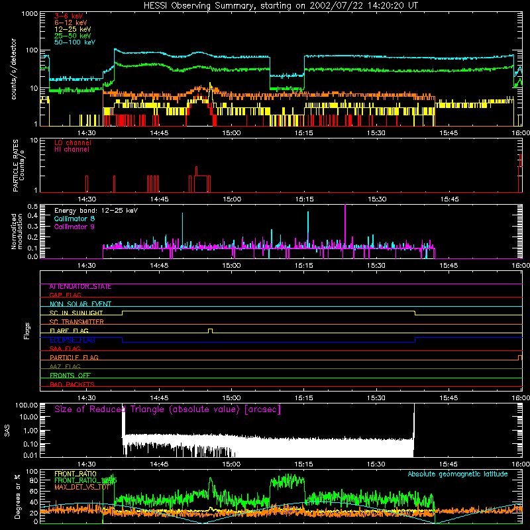Click the PARTICLE_FLAG label
This screenshot has width=530, height=530.
[74, 358]
